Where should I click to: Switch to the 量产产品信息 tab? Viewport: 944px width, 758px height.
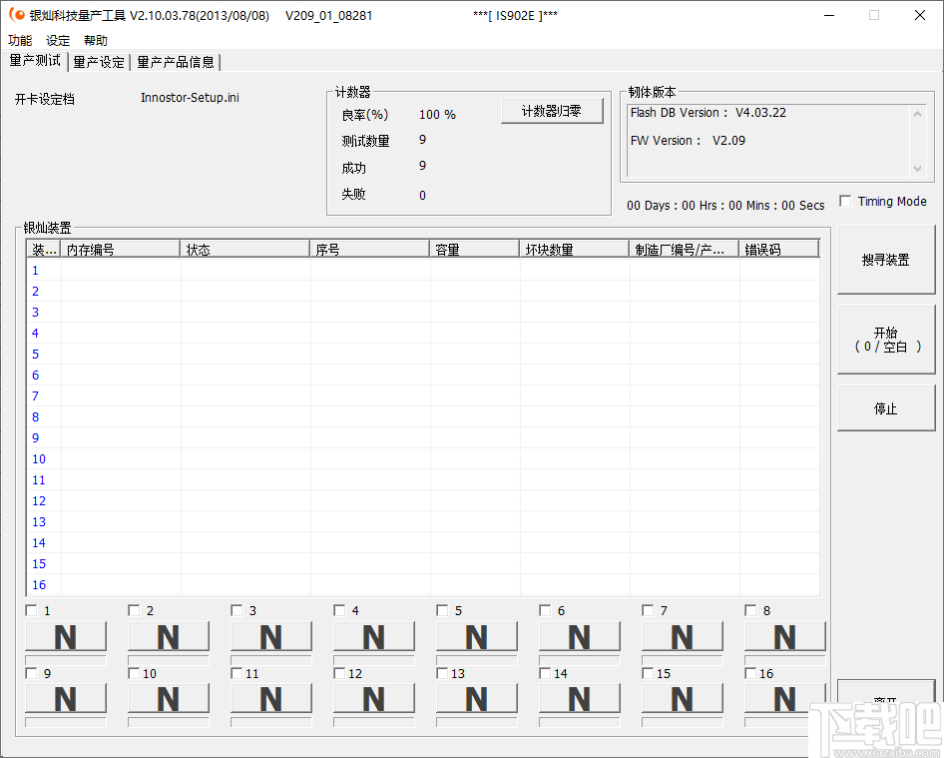[176, 62]
